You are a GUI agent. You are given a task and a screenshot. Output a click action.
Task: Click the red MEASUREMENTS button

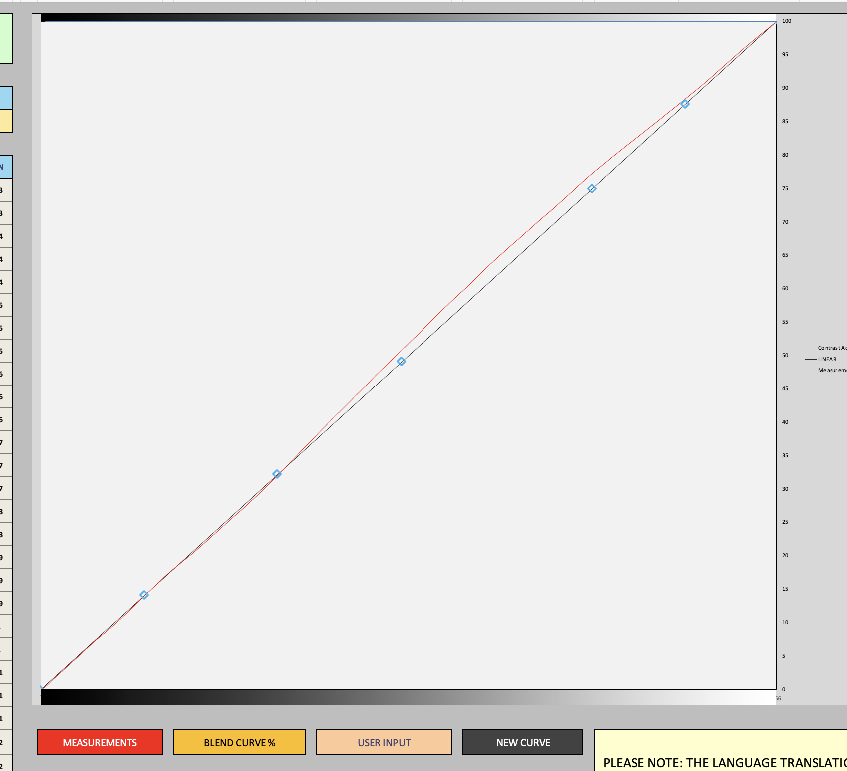tap(100, 742)
